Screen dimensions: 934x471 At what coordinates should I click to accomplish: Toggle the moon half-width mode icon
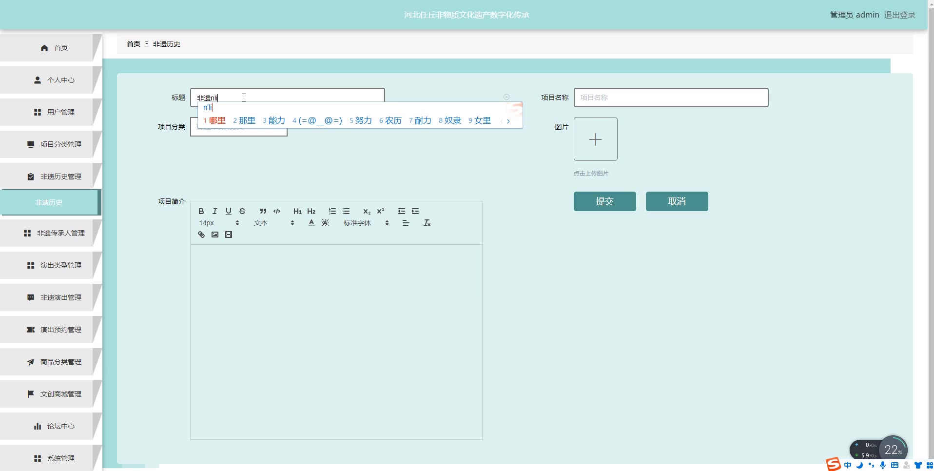859,465
